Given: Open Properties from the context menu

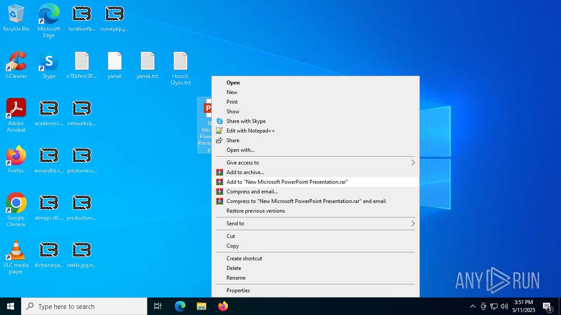Looking at the screenshot, I should (315, 290).
